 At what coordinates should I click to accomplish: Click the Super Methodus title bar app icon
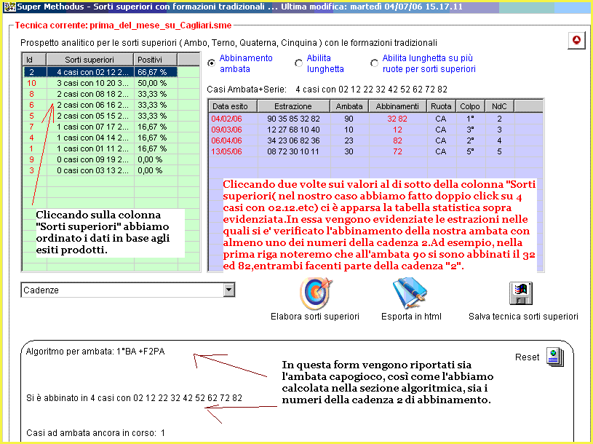[x=9, y=7]
